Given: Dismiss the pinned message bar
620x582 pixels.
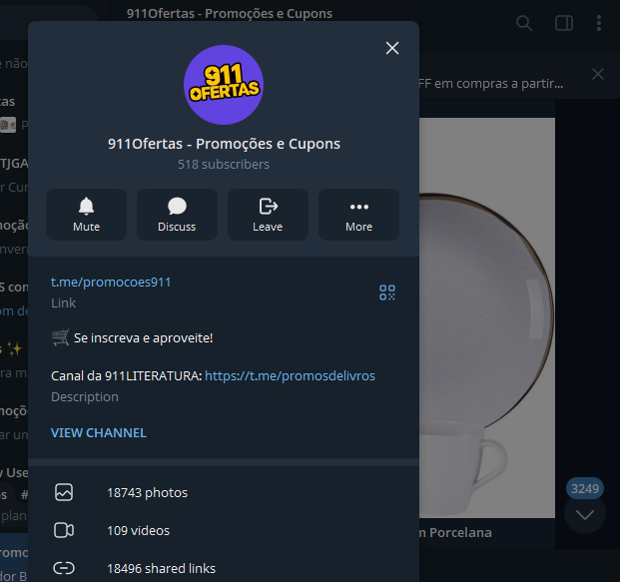Looking at the screenshot, I should click(x=598, y=74).
